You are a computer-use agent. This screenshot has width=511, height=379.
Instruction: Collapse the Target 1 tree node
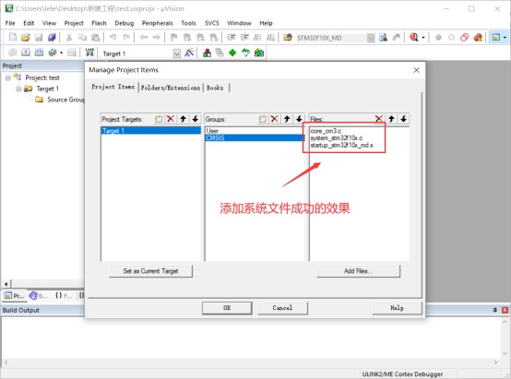(x=18, y=89)
